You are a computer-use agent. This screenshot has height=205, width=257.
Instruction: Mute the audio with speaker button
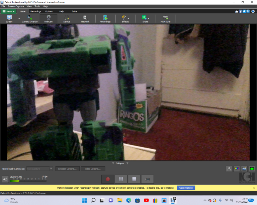(x=5, y=179)
